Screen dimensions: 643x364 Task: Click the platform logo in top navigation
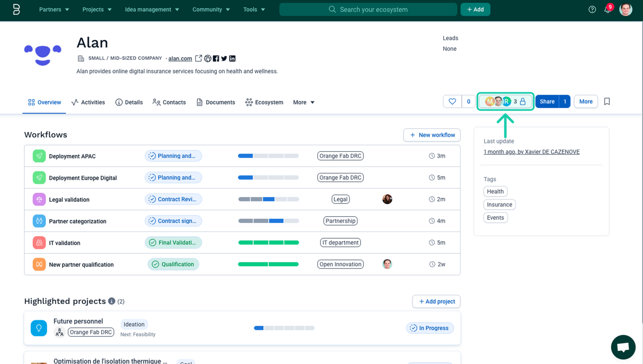pyautogui.click(x=16, y=9)
